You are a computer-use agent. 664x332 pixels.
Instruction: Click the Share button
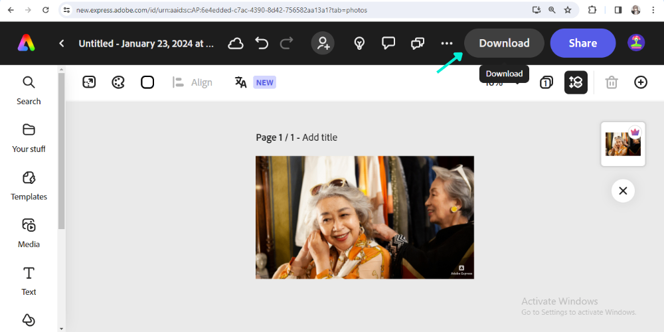583,43
